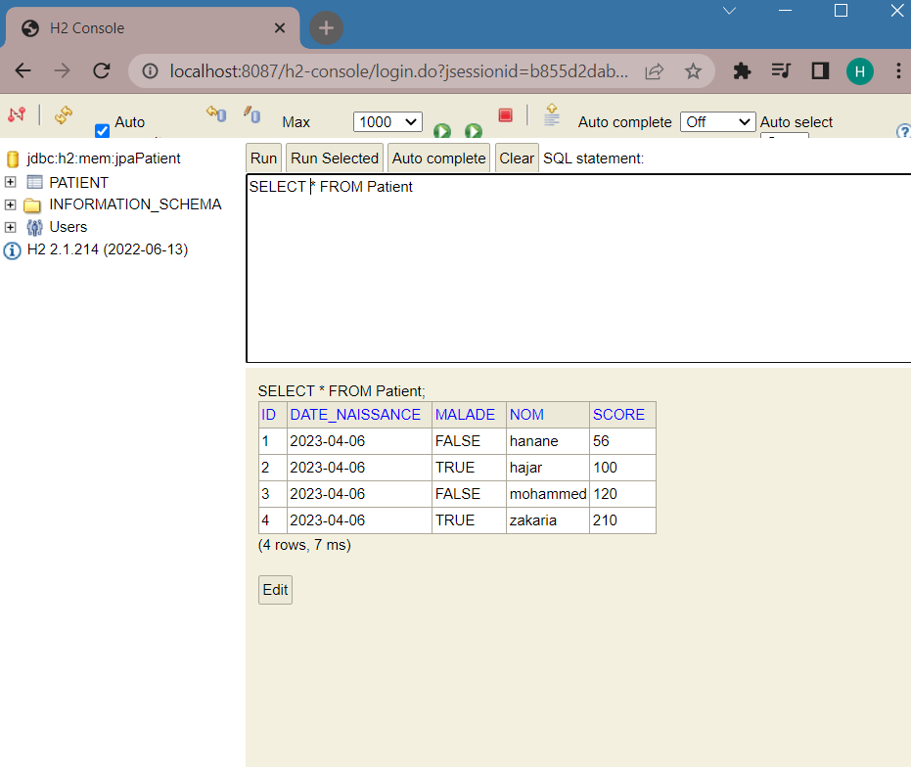Click the red Cancel statement icon

(x=506, y=115)
